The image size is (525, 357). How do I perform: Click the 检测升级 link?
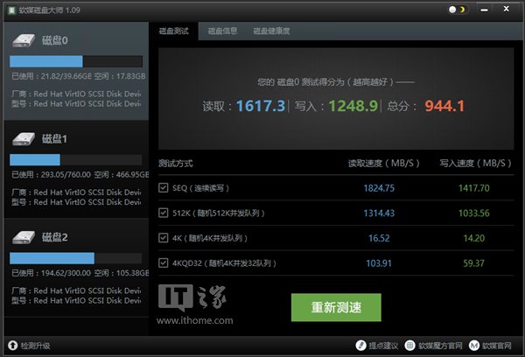click(36, 346)
